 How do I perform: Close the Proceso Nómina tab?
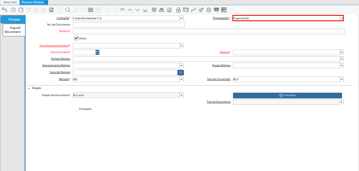pyautogui.click(x=46, y=2)
